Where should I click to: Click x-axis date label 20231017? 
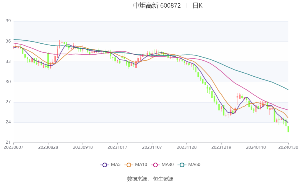118,147
